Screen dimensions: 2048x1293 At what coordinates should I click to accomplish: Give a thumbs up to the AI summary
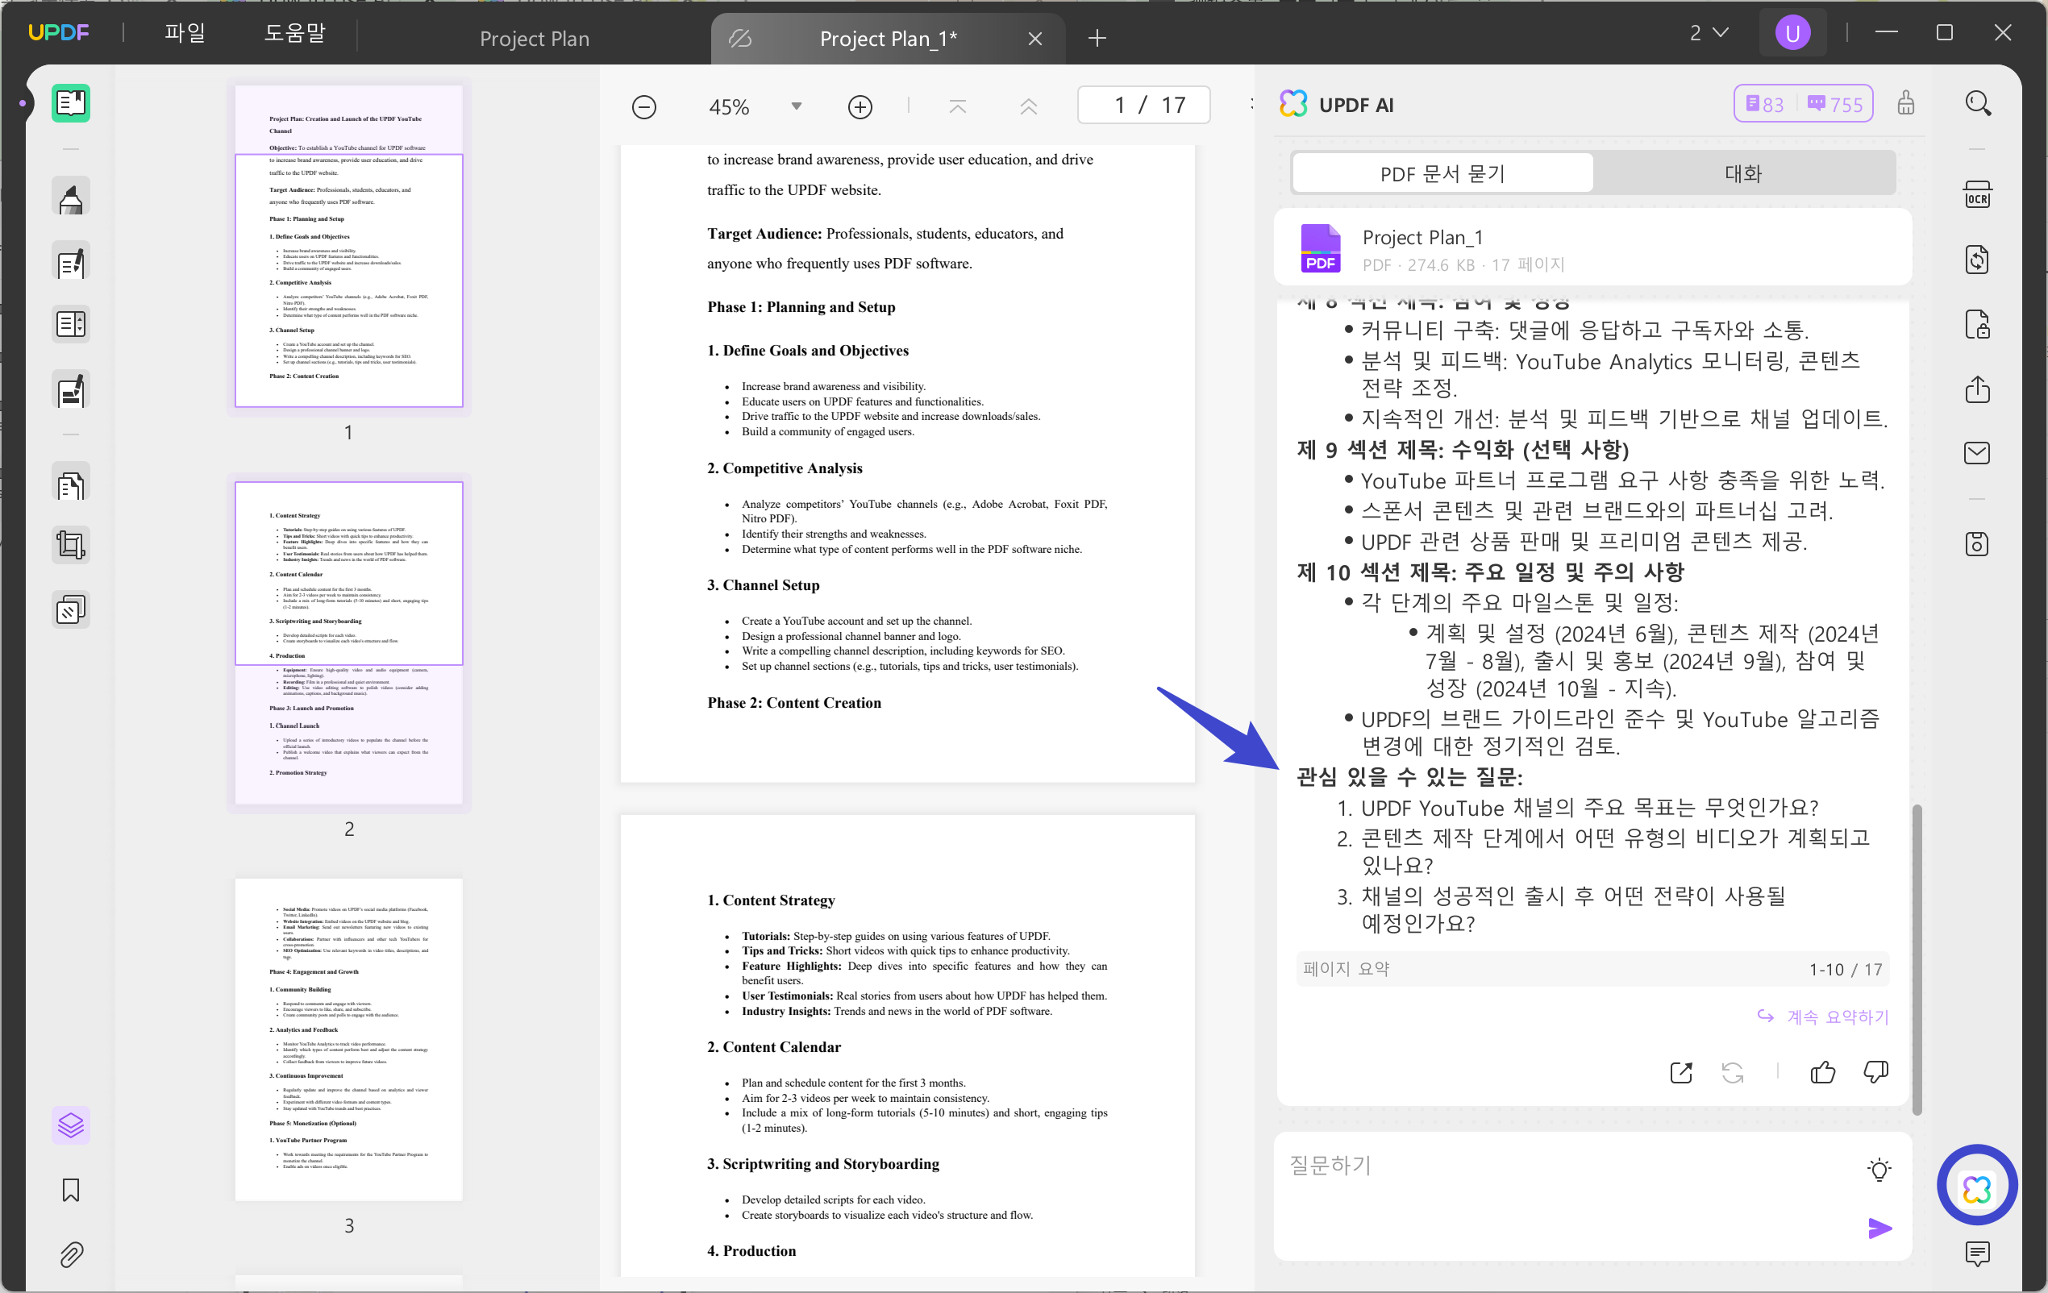1821,1072
